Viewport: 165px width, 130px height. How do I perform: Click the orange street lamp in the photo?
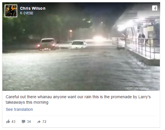[71, 31]
